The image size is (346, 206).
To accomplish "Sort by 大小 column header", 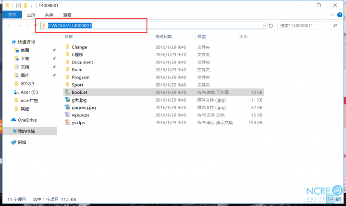I will [243, 37].
